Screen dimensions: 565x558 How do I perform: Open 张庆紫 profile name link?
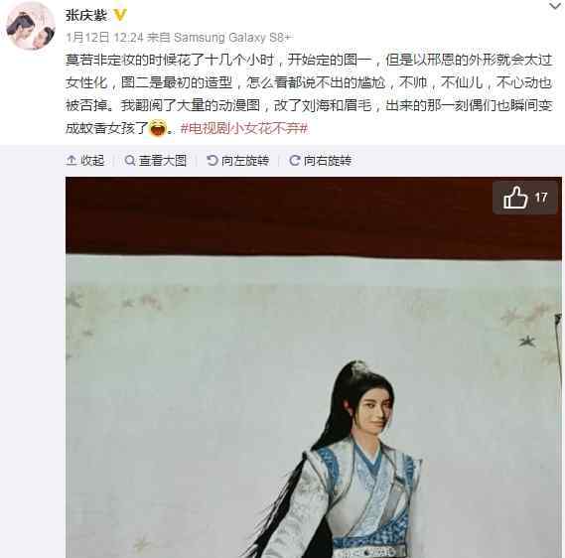tap(86, 15)
